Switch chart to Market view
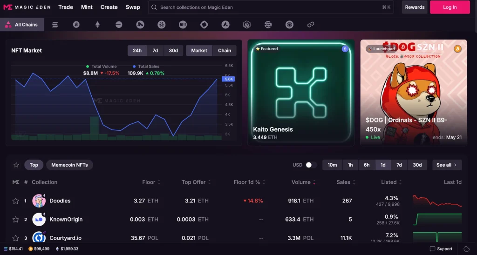This screenshot has height=255, width=477. coord(199,50)
